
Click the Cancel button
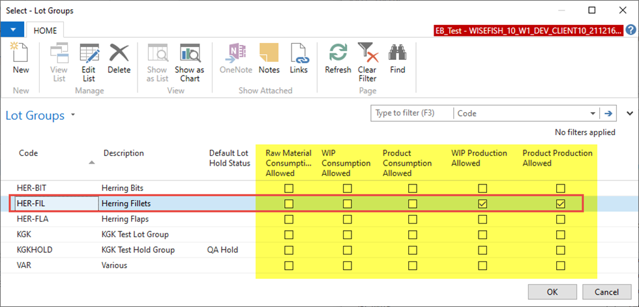pyautogui.click(x=606, y=291)
